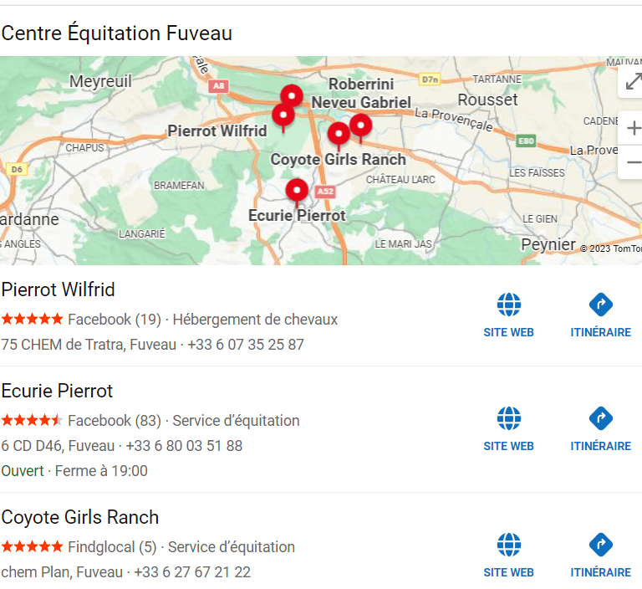Open the Pierrot Wilfrid listing title
This screenshot has width=642, height=589.
pyautogui.click(x=59, y=289)
